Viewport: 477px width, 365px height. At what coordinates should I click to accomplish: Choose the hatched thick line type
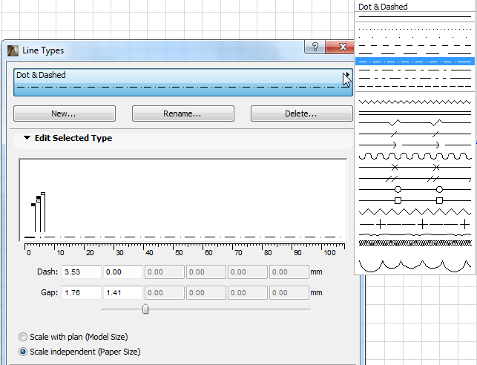(415, 243)
